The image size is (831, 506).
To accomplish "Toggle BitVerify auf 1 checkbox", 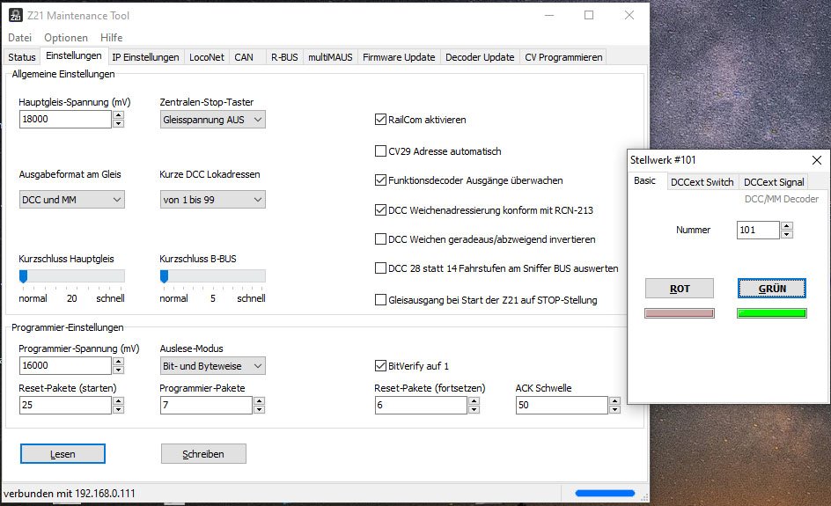I will (380, 365).
